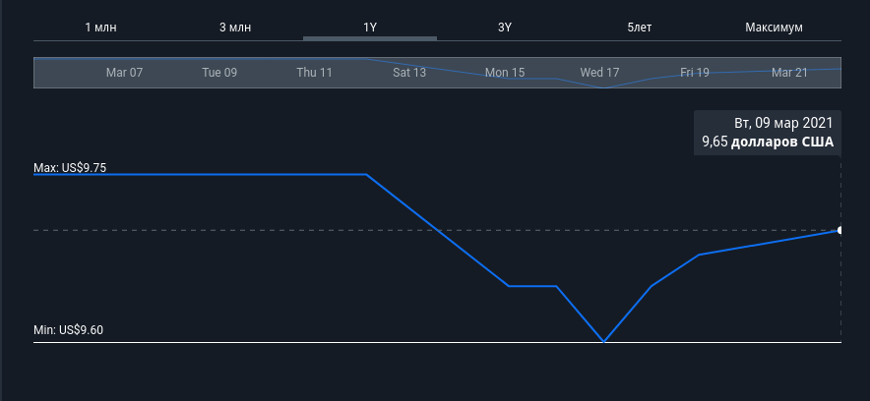The image size is (870, 401).
Task: Switch to the 3 млн range tab
Action: pos(235,27)
